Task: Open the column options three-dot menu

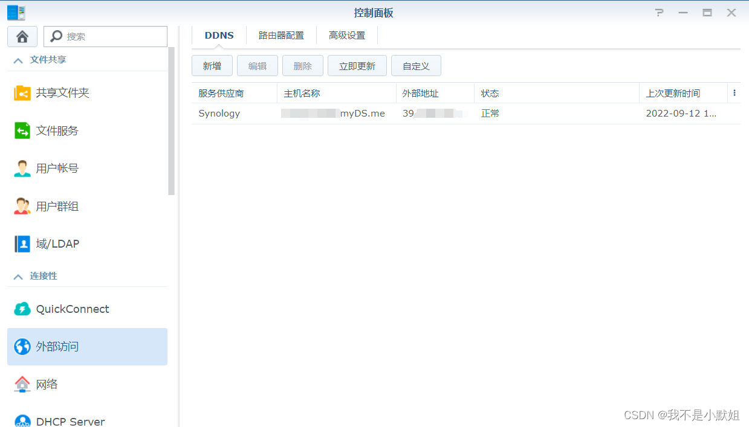Action: (734, 92)
